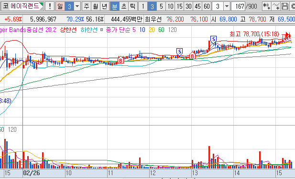Click the green corner triangle beside 에이직랜드

point(41,5)
